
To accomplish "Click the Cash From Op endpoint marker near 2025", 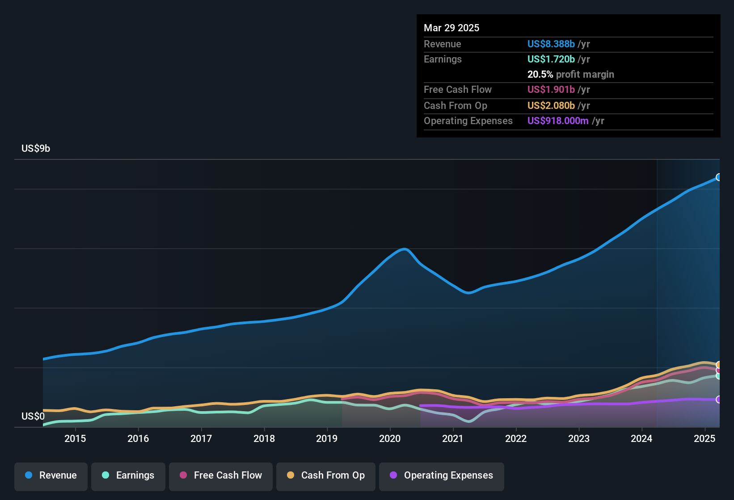I will point(719,365).
